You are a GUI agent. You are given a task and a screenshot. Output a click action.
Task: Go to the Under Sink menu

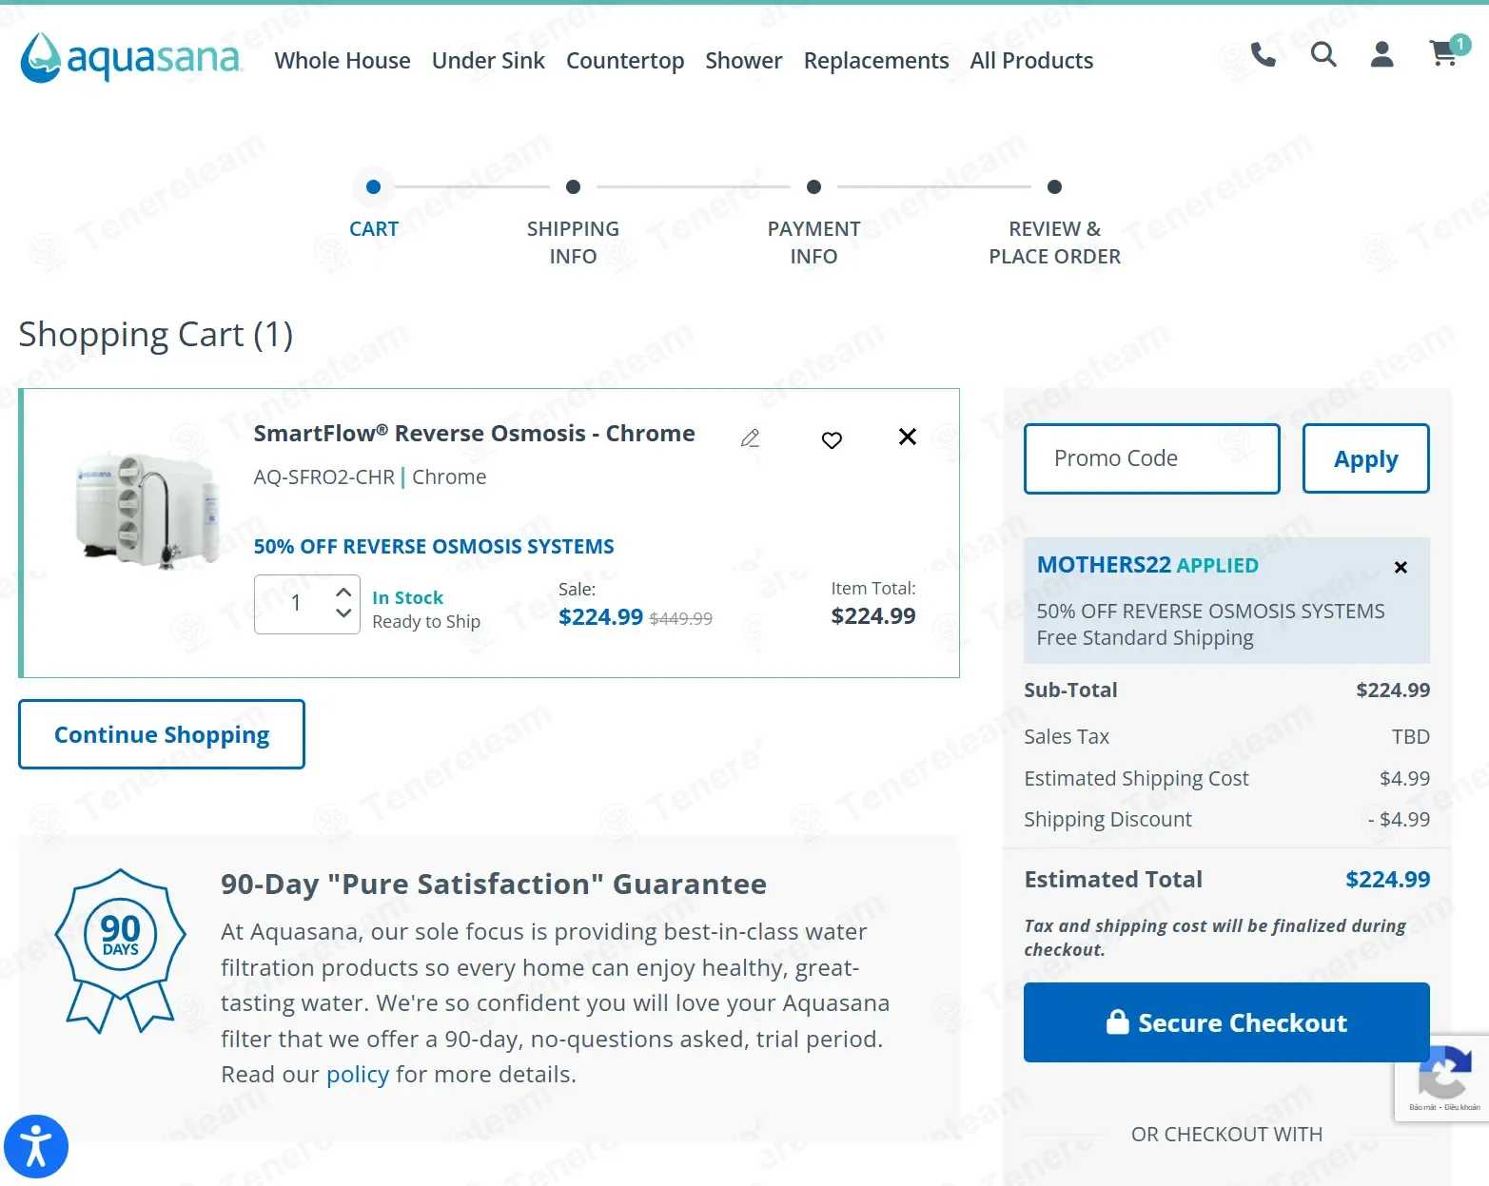(488, 61)
